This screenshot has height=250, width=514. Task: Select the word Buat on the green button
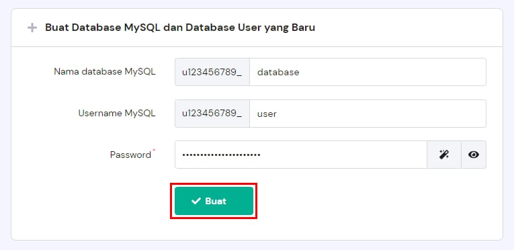click(216, 201)
